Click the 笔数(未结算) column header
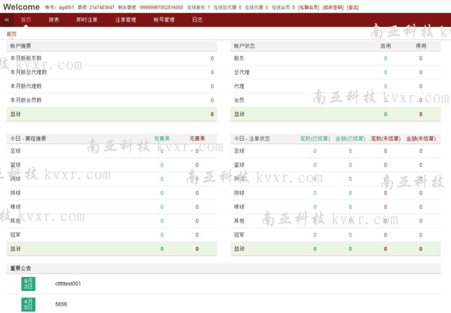This screenshot has width=451, height=313. coord(385,139)
